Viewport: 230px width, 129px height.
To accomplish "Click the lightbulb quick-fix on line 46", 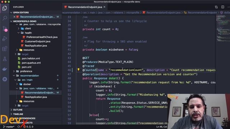I will click(x=78, y=70).
